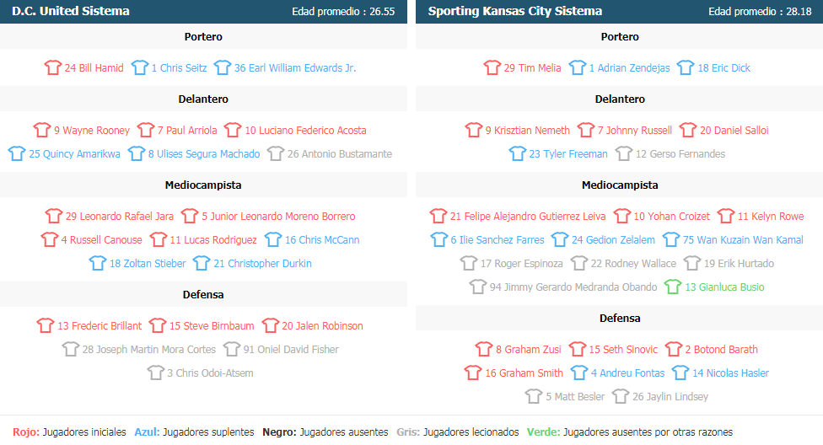Open player link 24 Bill Hamid
The image size is (823, 445).
coord(94,67)
